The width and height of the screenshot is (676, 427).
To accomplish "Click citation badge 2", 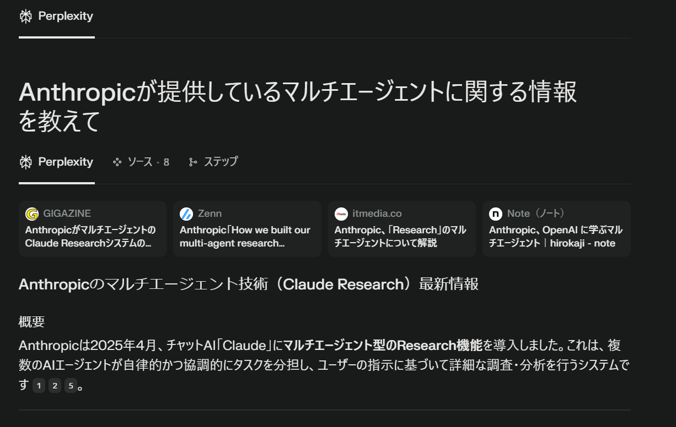I will click(55, 386).
